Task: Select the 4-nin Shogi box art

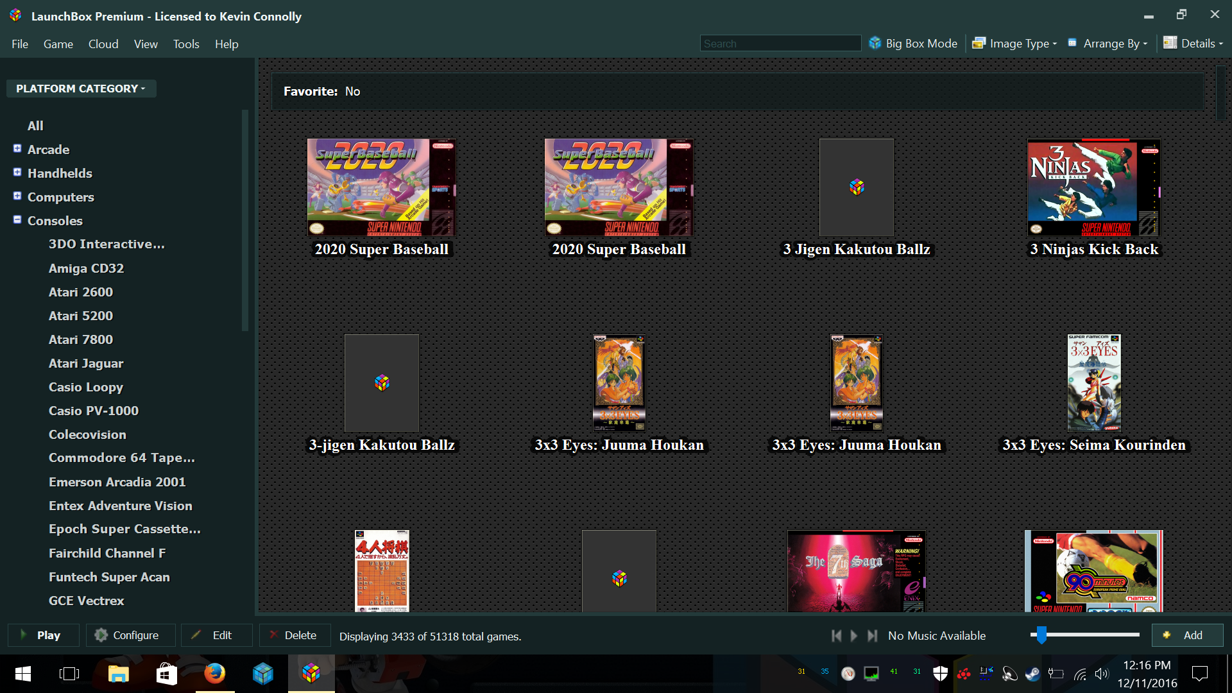Action: point(382,571)
